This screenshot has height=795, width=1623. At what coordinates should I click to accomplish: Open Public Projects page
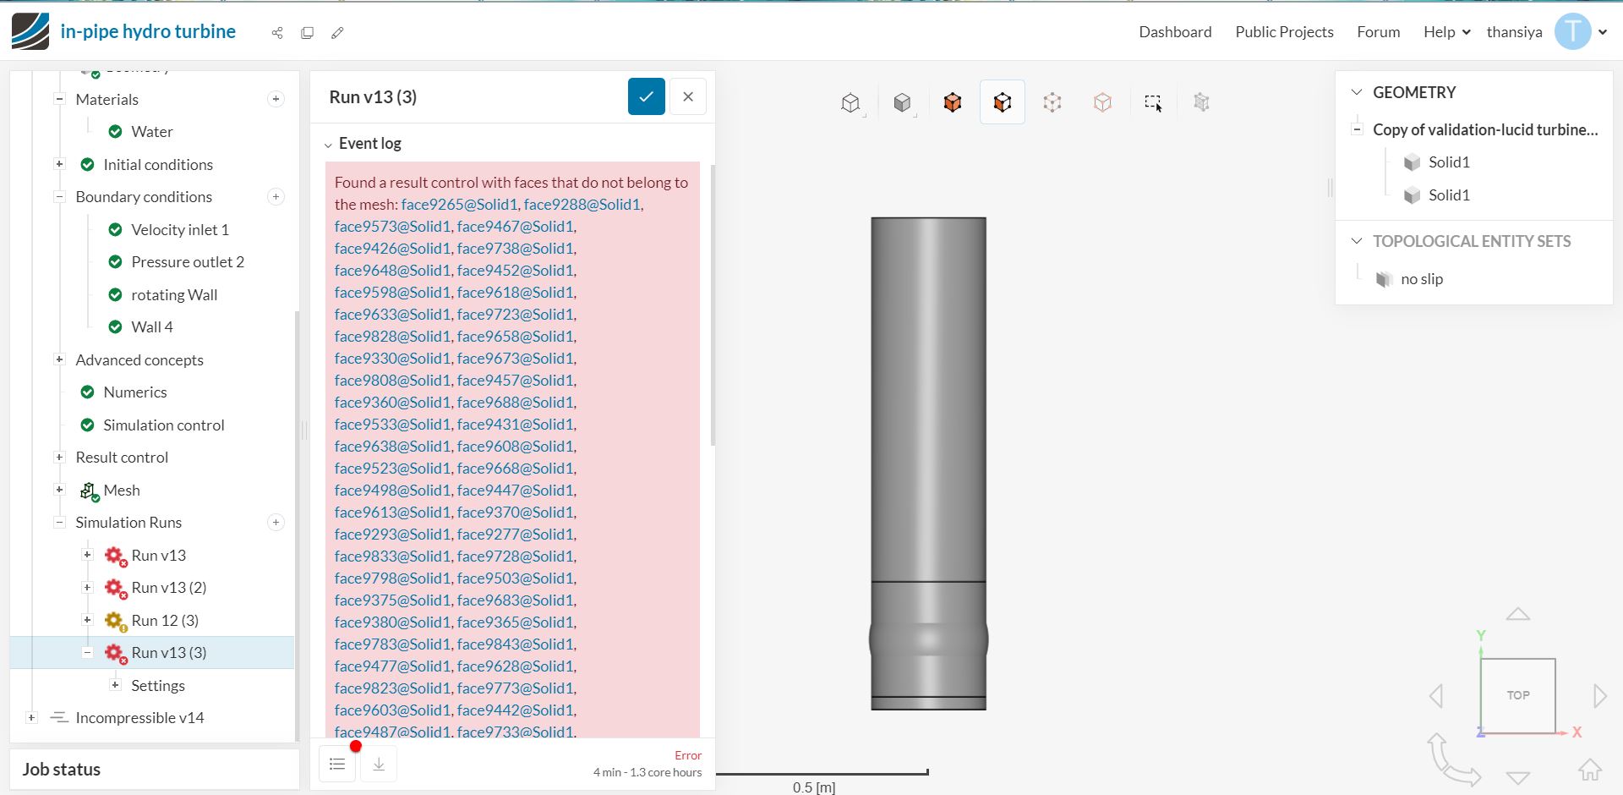[x=1284, y=32]
